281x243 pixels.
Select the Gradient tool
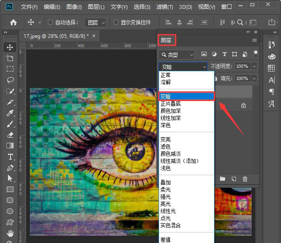click(x=10, y=146)
